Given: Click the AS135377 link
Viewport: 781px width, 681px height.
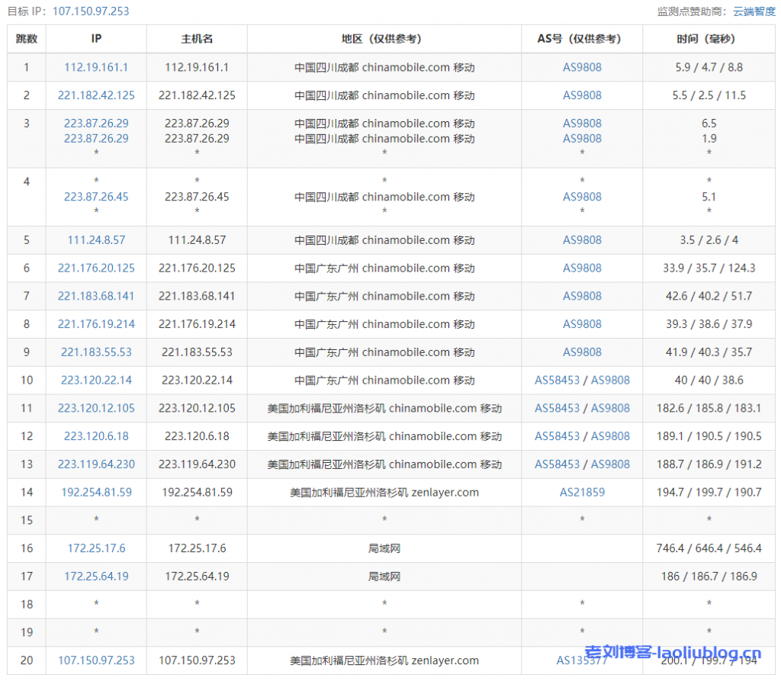Looking at the screenshot, I should tap(582, 660).
